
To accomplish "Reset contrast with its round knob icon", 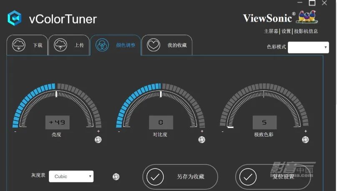I will [x=202, y=140].
